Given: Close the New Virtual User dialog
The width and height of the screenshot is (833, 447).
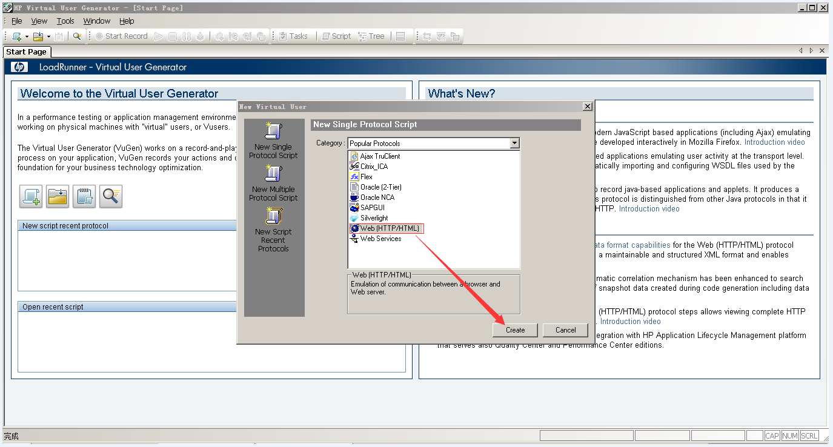Looking at the screenshot, I should (x=587, y=107).
